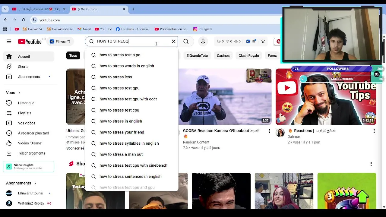This screenshot has width=386, height=217.
Task: Clear the search box with the X
Action: pos(174,41)
